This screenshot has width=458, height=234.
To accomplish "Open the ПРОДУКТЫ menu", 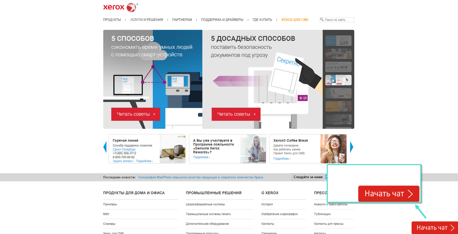I will pyautogui.click(x=112, y=20).
